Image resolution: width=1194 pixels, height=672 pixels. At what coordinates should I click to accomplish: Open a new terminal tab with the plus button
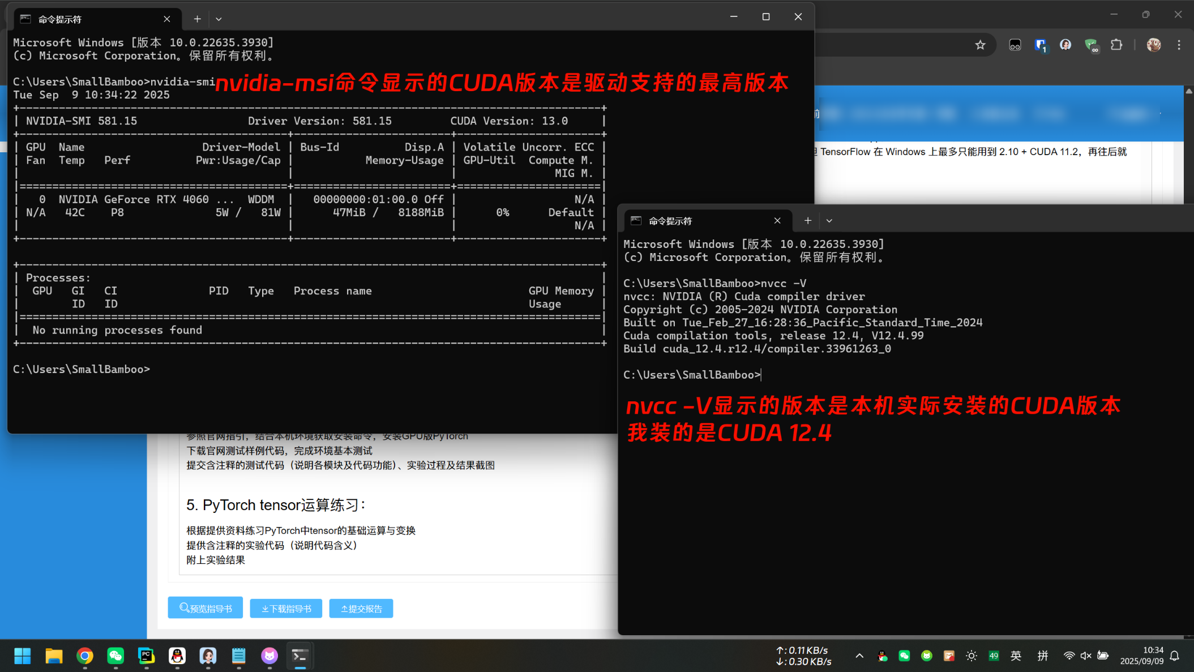807,220
